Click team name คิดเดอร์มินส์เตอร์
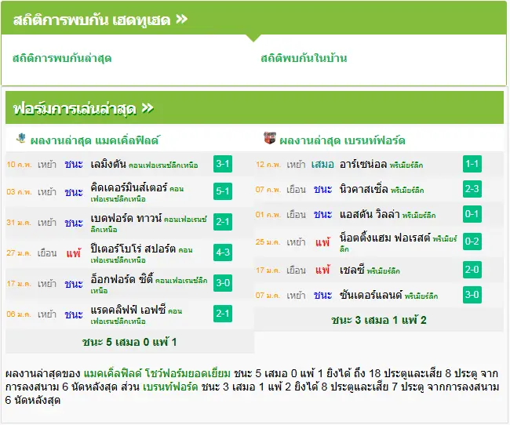 (x=129, y=187)
